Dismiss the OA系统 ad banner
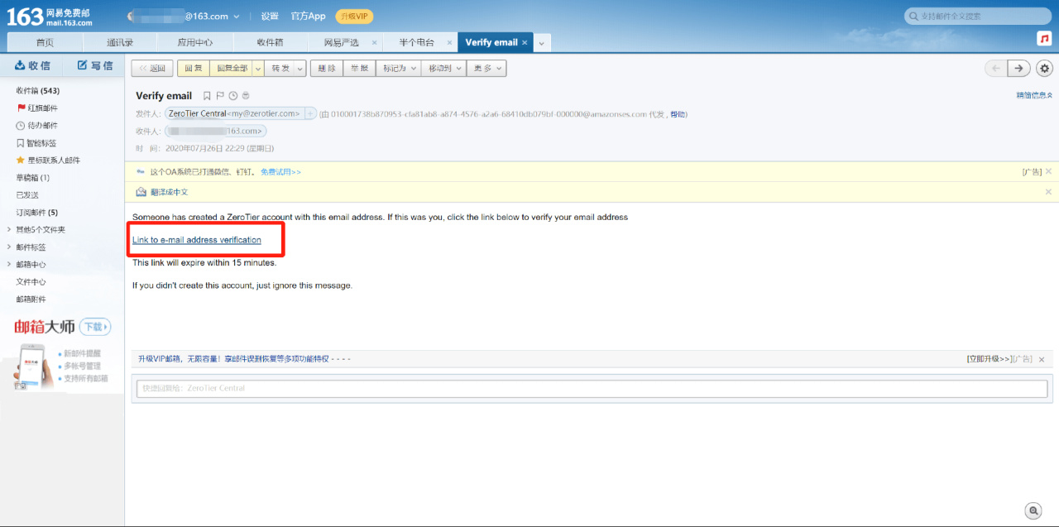The height and width of the screenshot is (527, 1059). point(1048,171)
